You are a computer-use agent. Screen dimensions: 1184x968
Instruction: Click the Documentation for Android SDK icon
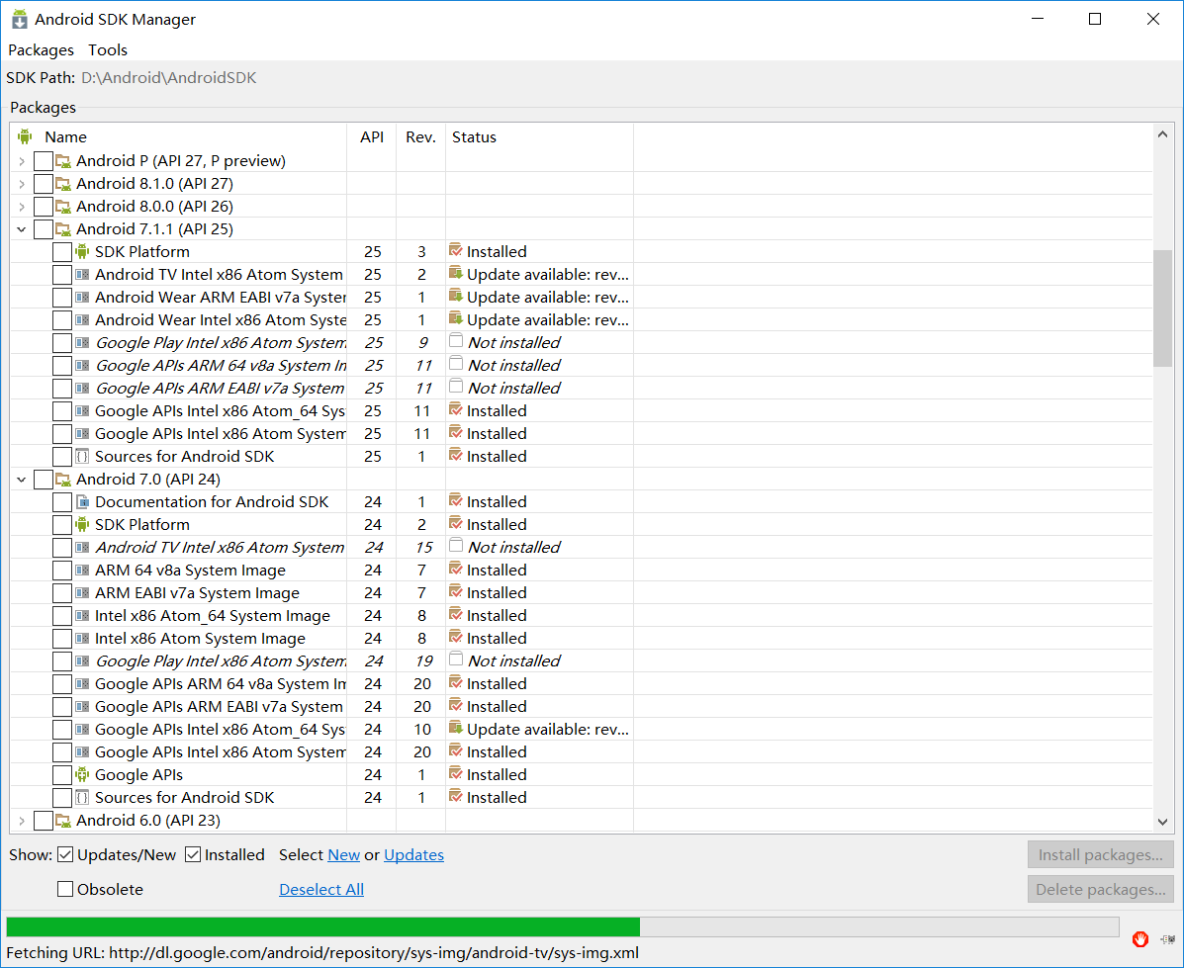click(82, 502)
